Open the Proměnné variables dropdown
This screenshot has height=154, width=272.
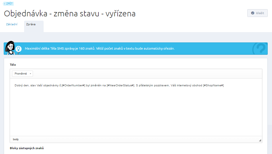click(x=22, y=74)
